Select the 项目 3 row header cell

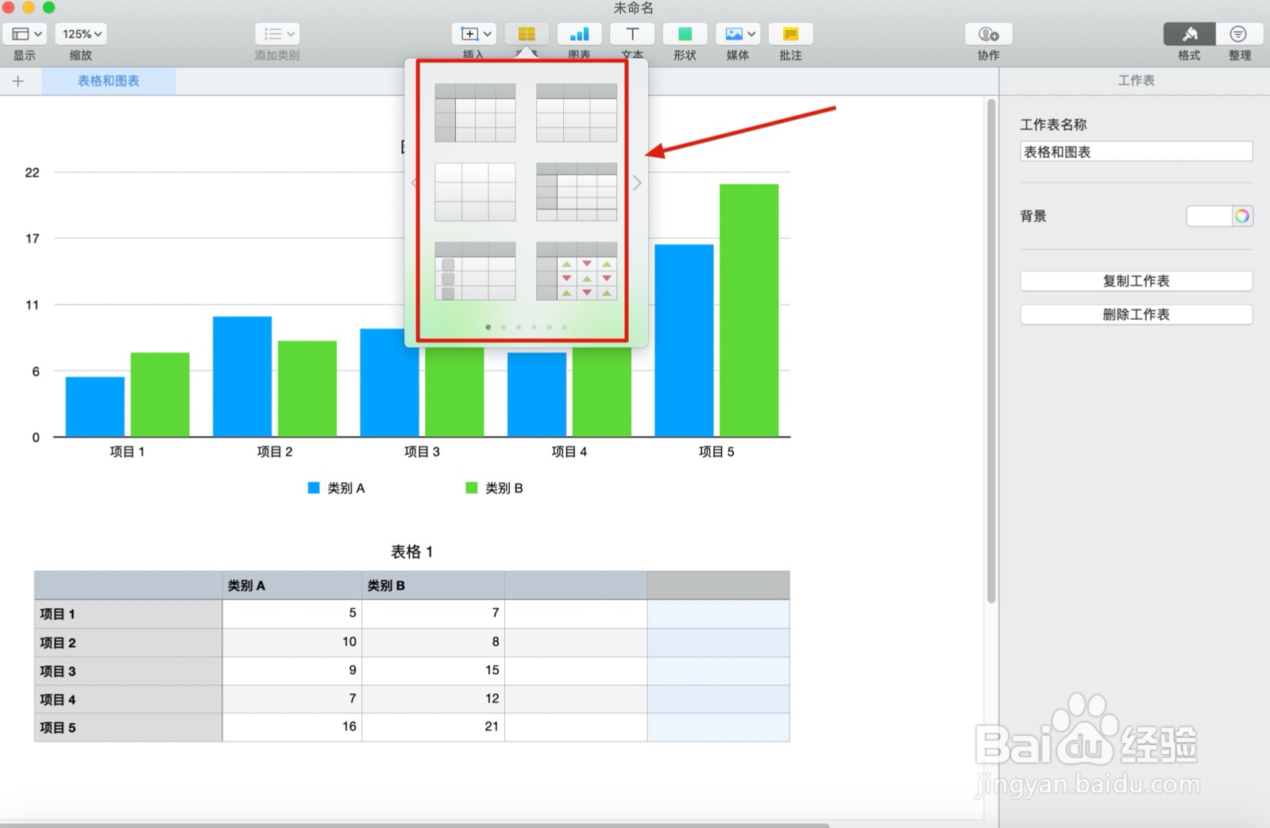click(128, 671)
